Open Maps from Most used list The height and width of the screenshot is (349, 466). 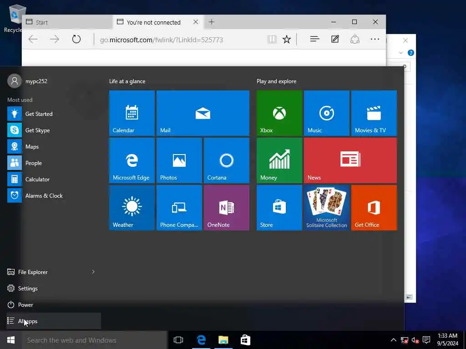coord(54,147)
